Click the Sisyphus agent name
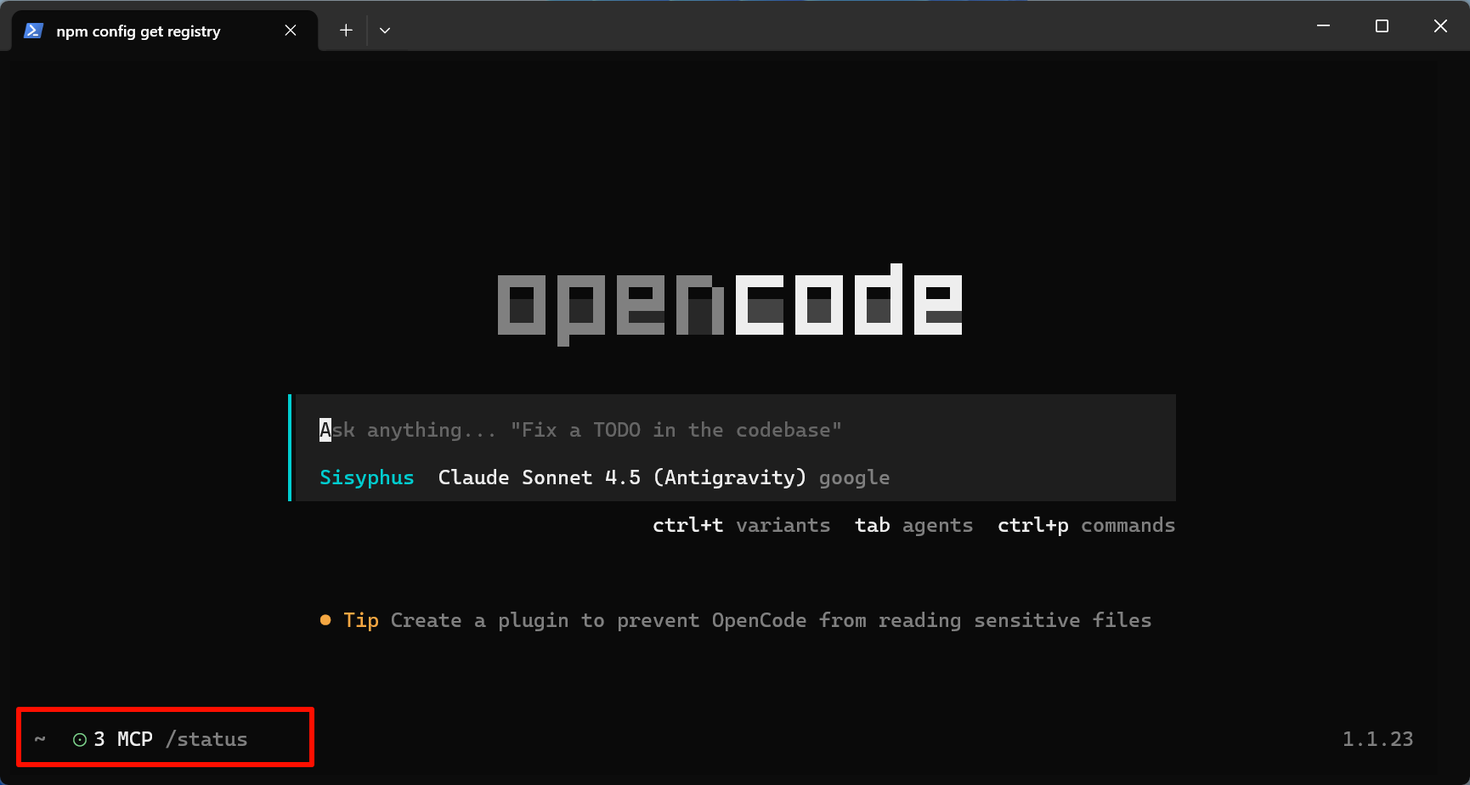This screenshot has width=1470, height=785. coord(366,477)
